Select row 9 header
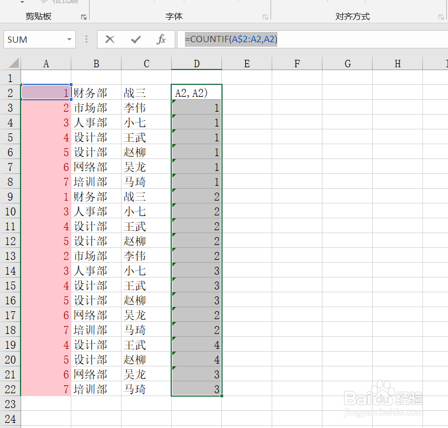448x428 pixels. (x=10, y=196)
